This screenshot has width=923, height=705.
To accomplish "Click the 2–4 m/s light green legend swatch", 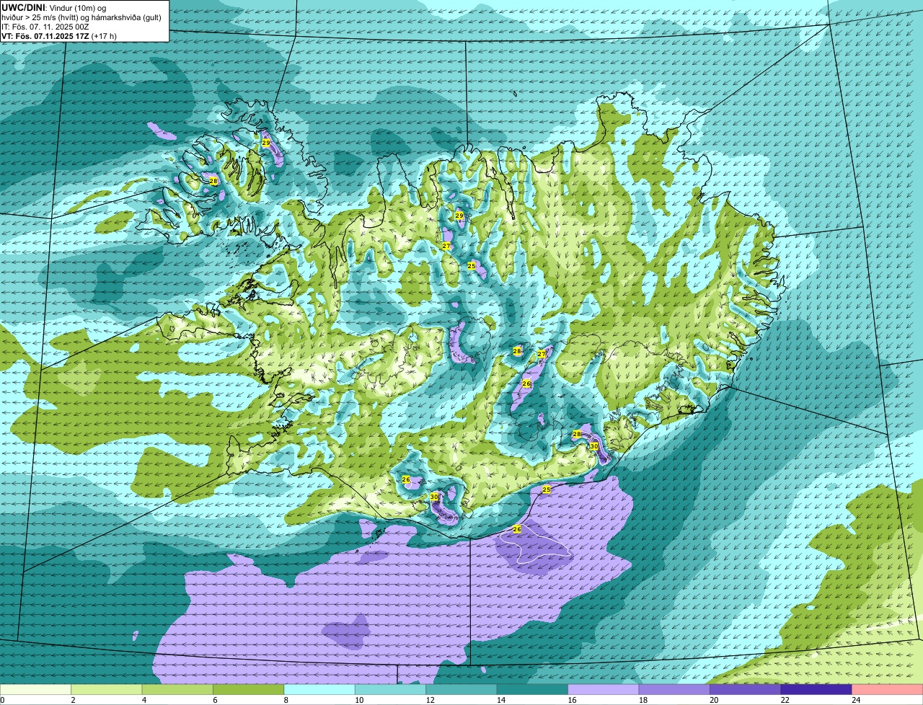I will tap(107, 690).
